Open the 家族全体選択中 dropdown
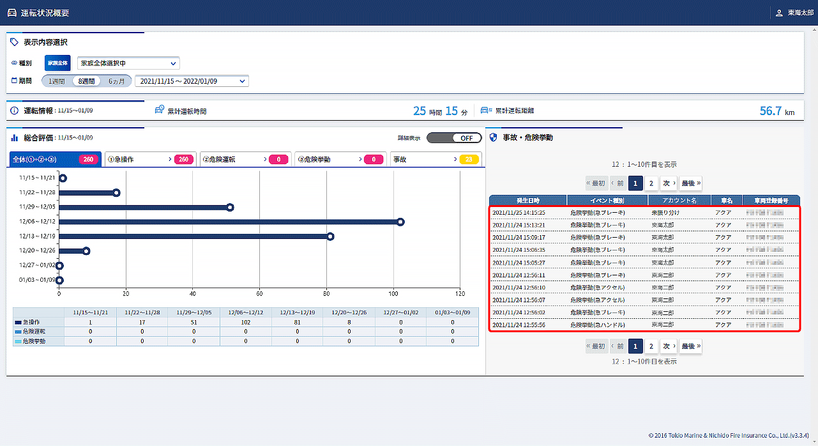This screenshot has width=818, height=446. (128, 63)
